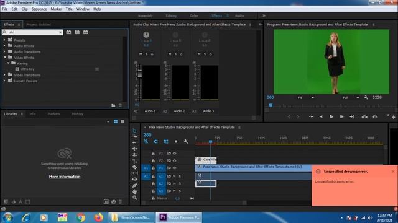Open the Program monitor button editor plus
This screenshot has height=223, width=398.
pos(394,117)
